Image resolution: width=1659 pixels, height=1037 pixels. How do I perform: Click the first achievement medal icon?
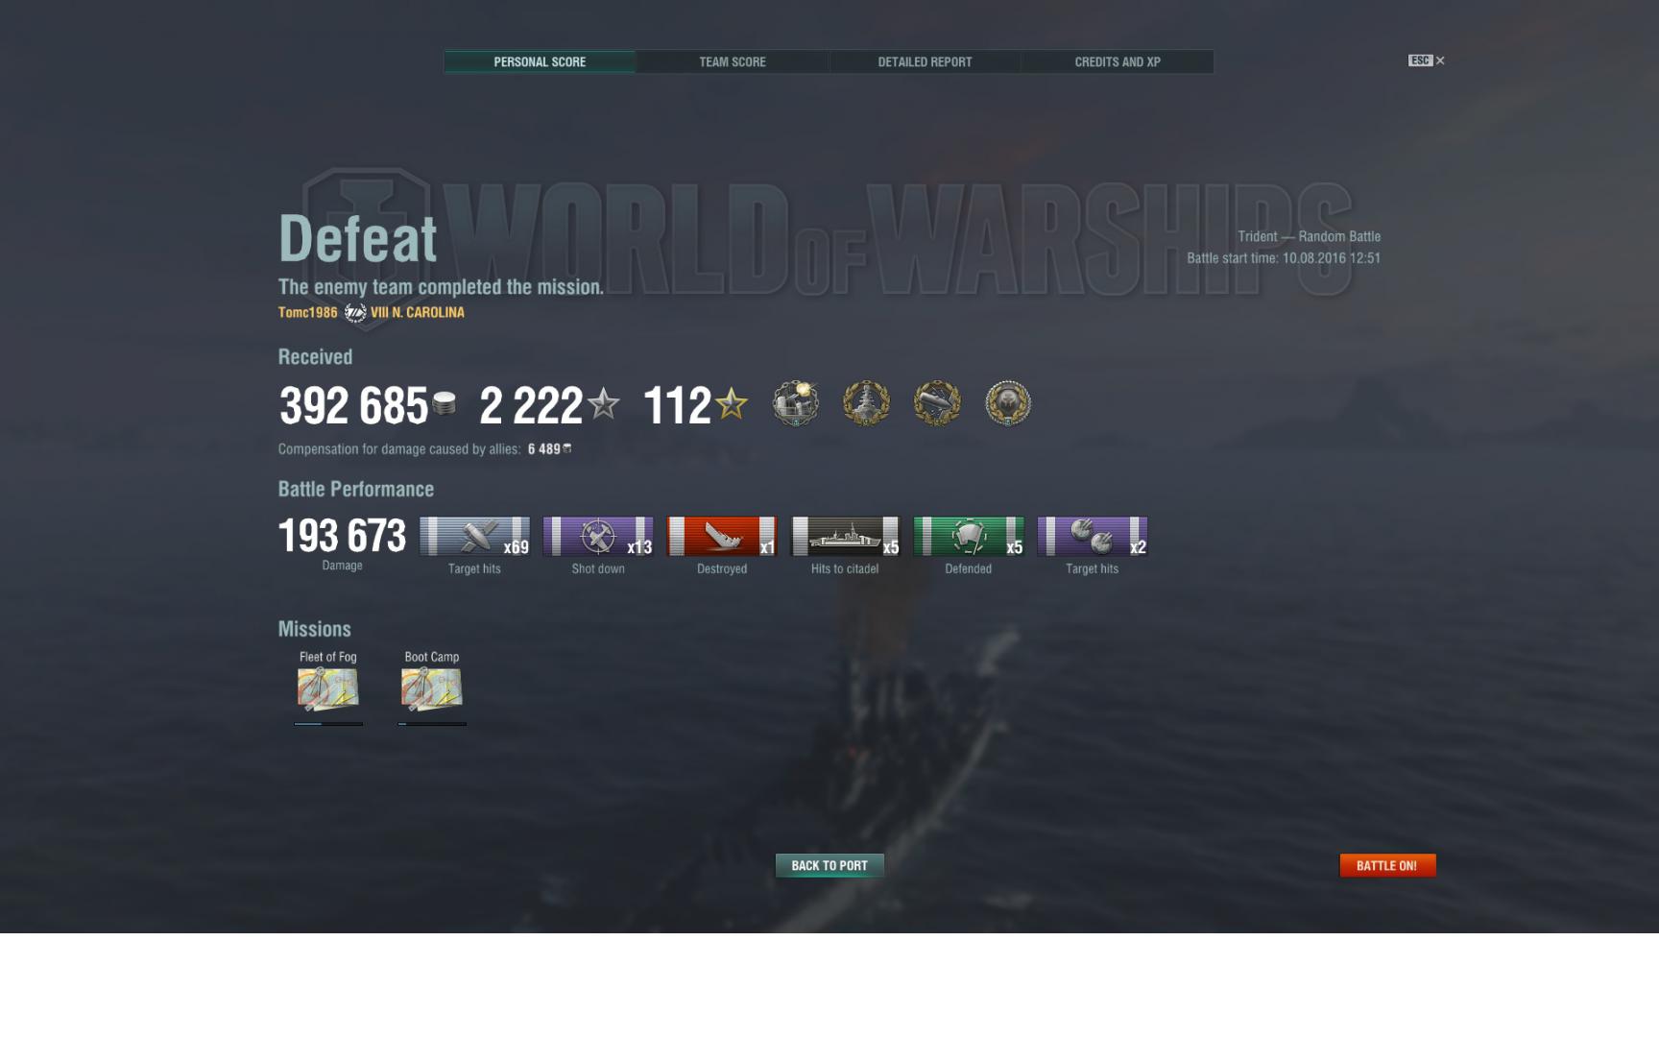point(796,403)
